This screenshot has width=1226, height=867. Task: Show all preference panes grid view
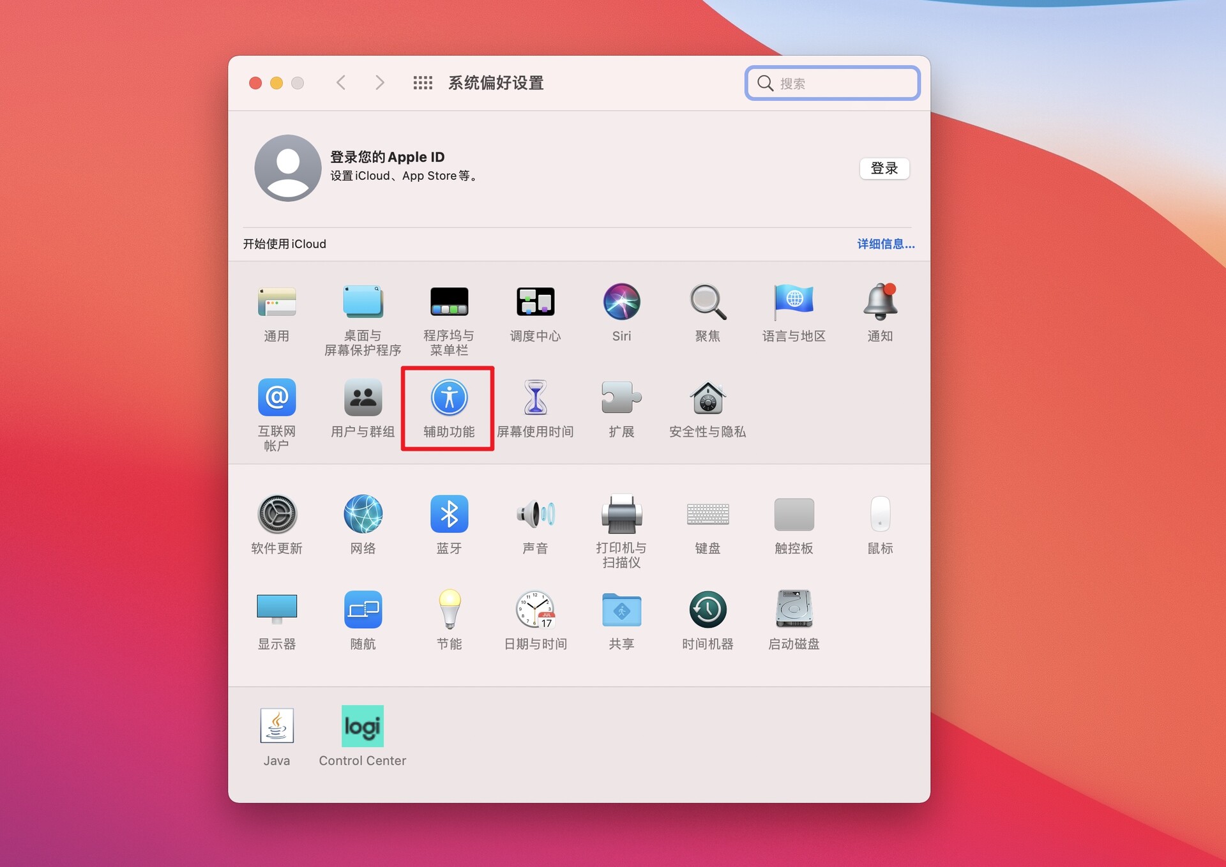[x=423, y=82]
